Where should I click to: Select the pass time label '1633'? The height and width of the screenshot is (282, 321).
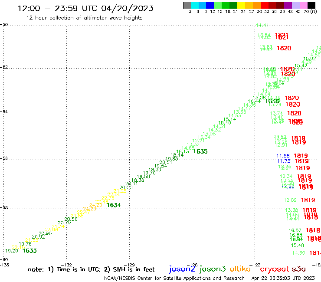click(29, 251)
